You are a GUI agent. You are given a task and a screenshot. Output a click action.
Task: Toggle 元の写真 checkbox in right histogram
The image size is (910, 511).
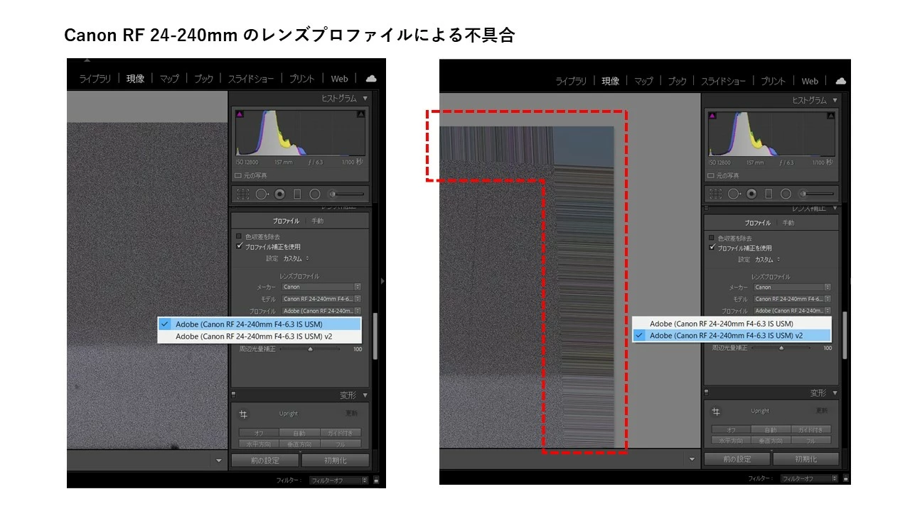(x=712, y=175)
